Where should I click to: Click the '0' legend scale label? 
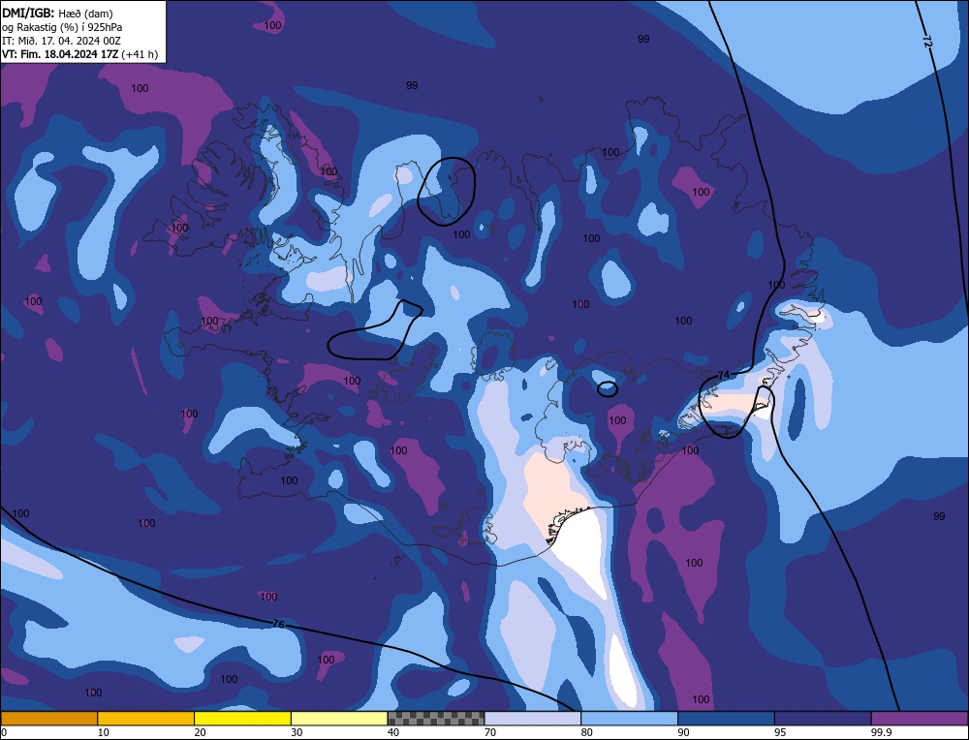coord(4,732)
